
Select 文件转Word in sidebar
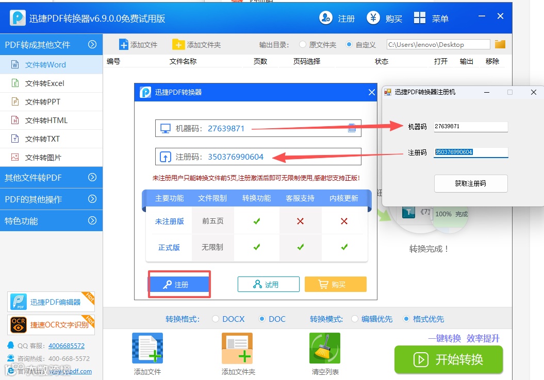52,65
